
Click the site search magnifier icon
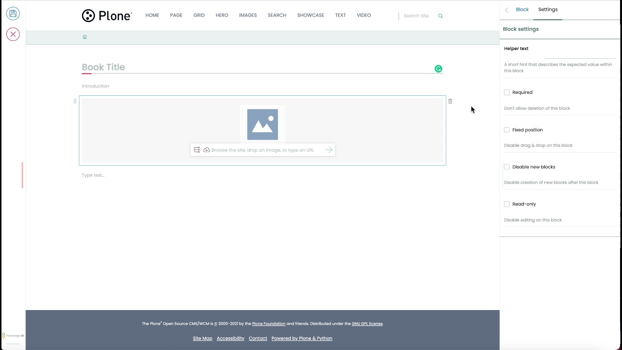click(x=441, y=16)
